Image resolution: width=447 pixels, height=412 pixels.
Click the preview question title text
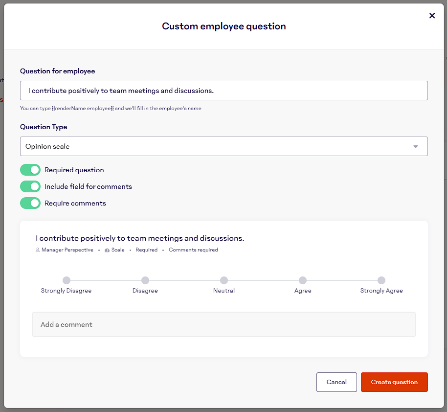pyautogui.click(x=140, y=238)
